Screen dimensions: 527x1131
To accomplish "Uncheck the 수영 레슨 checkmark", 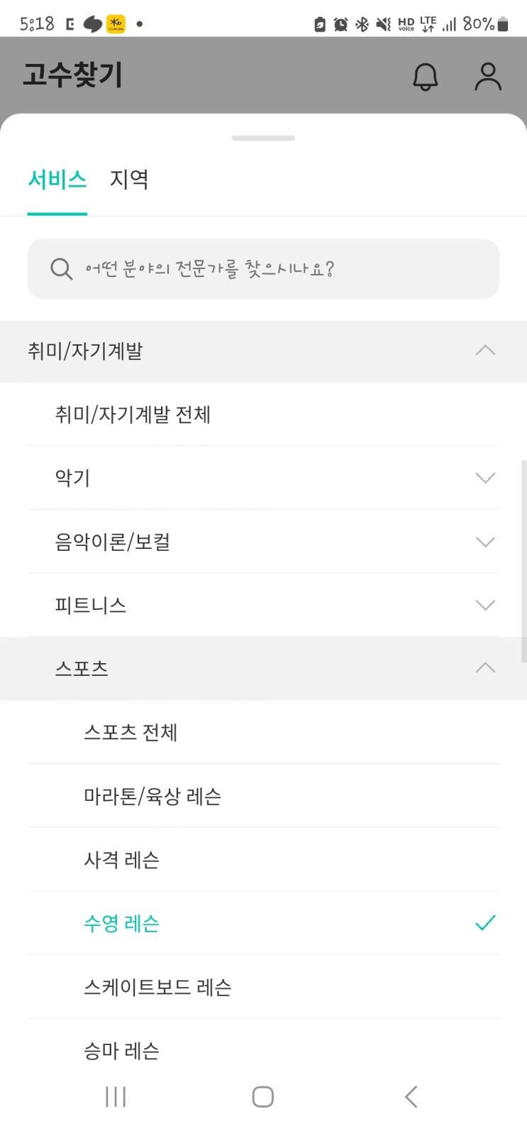I will (x=485, y=923).
